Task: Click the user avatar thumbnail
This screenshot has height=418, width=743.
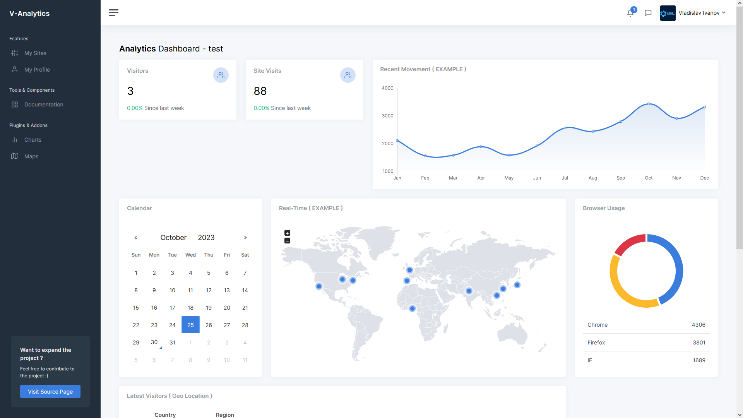Action: [668, 13]
